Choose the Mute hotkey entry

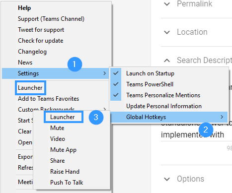57,128
